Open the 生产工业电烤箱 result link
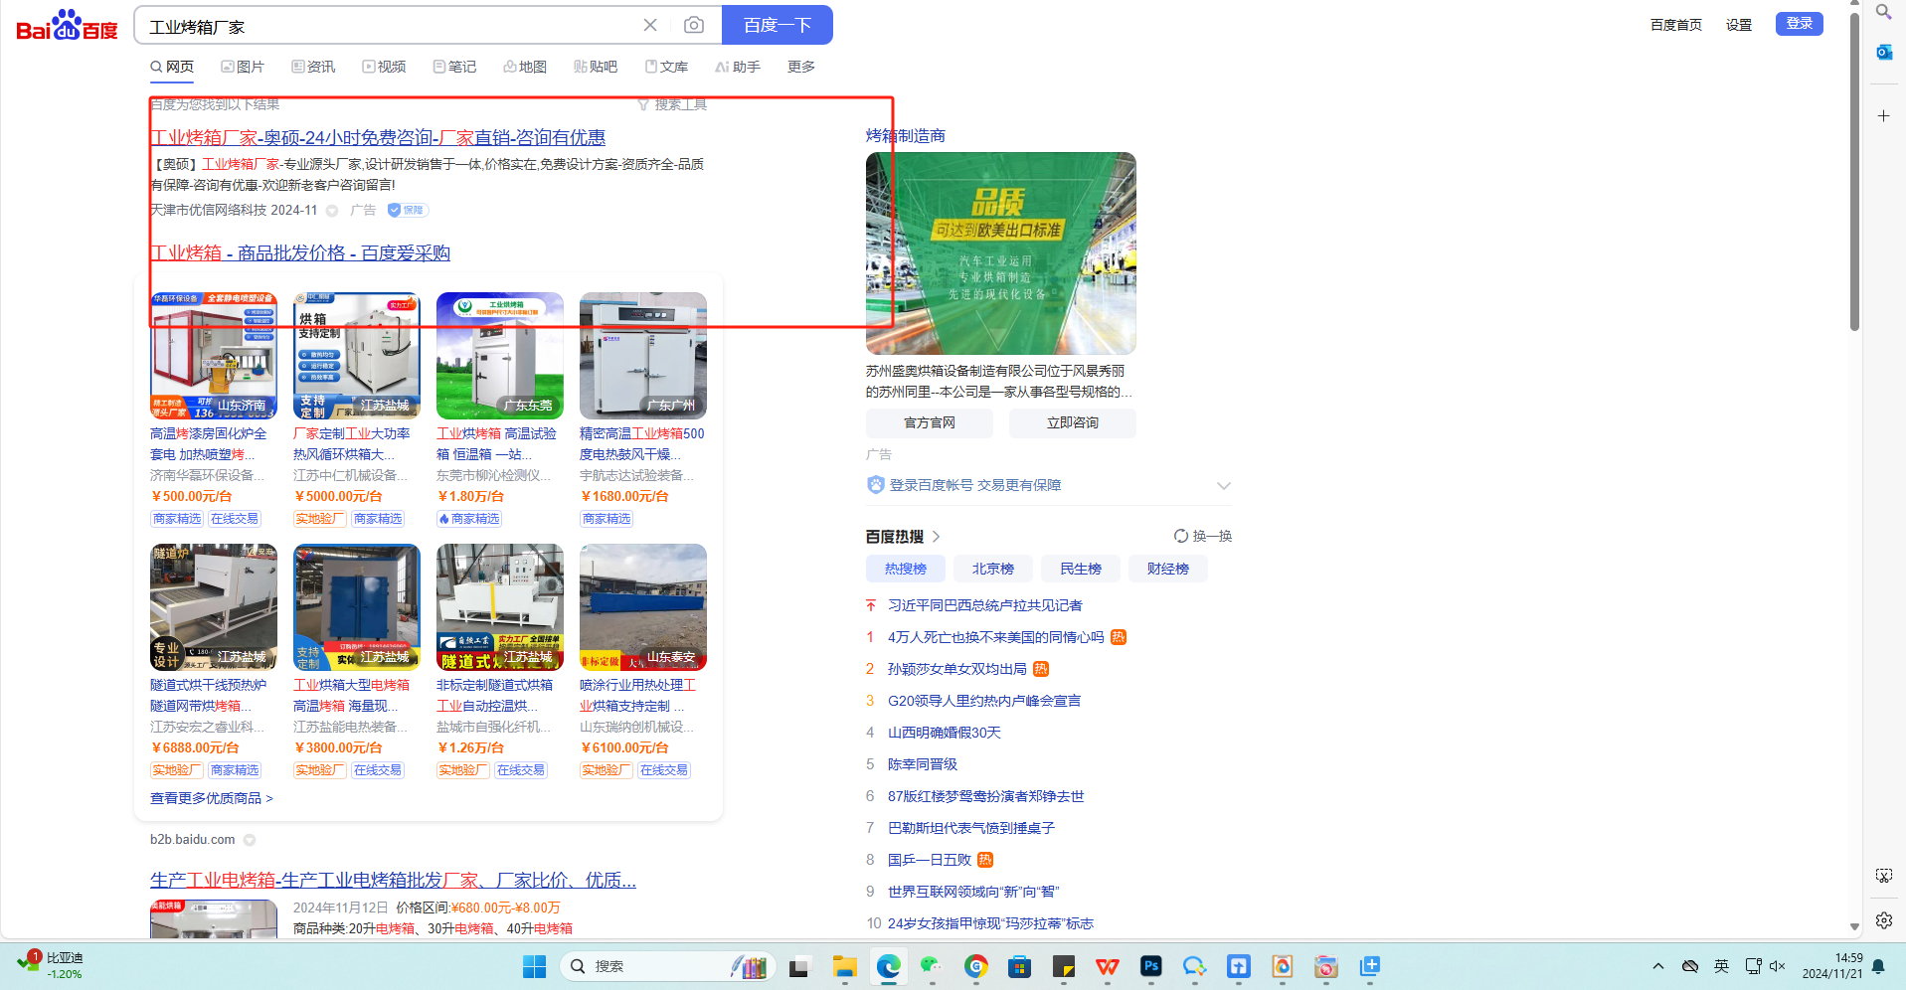This screenshot has height=990, width=1906. (x=393, y=880)
